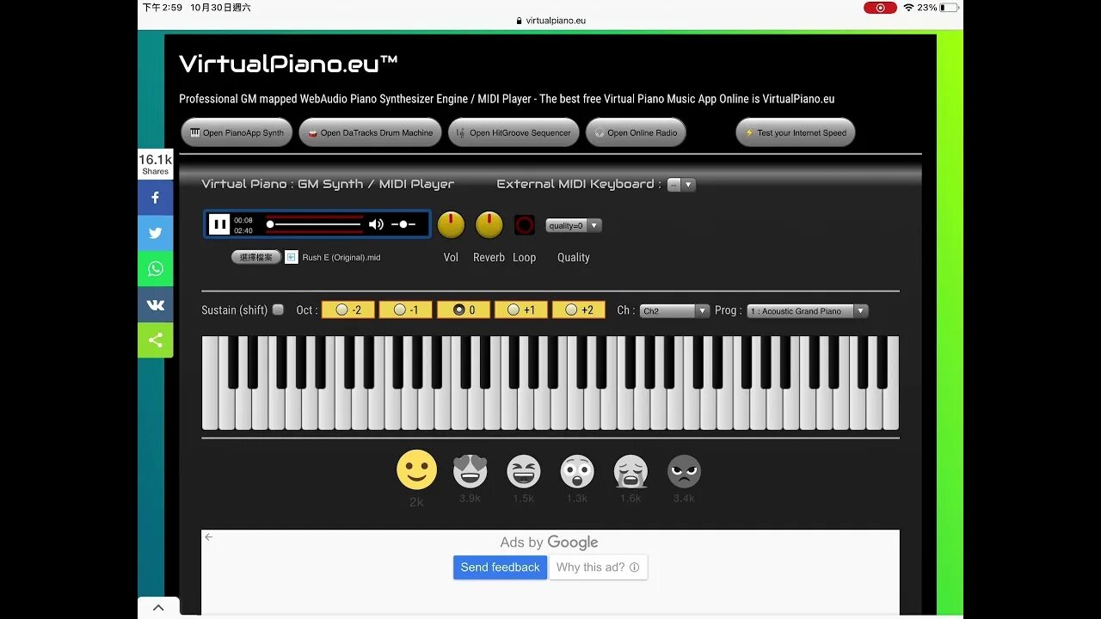This screenshot has height=619, width=1101.
Task: Pause the MIDI playback
Action: (x=219, y=224)
